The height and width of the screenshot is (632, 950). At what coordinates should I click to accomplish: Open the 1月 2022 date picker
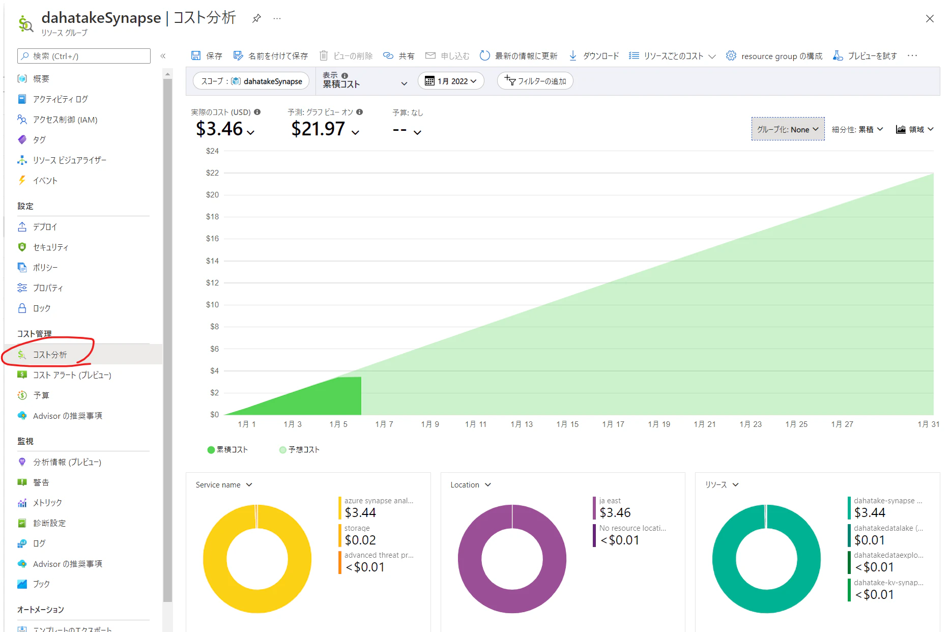(x=451, y=81)
